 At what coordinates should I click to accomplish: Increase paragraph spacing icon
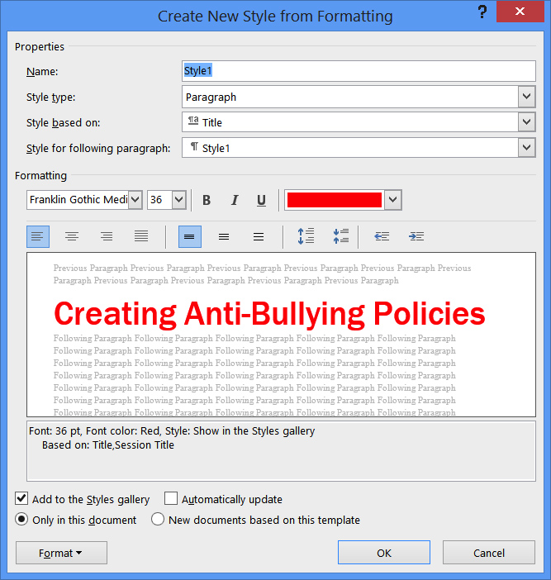click(x=306, y=236)
